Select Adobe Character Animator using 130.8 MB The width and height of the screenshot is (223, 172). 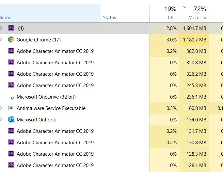[x=112, y=142]
